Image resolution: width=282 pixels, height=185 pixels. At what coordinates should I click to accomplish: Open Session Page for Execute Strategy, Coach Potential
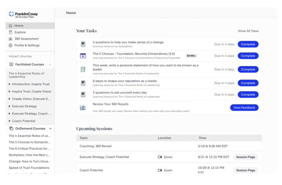tap(246, 157)
